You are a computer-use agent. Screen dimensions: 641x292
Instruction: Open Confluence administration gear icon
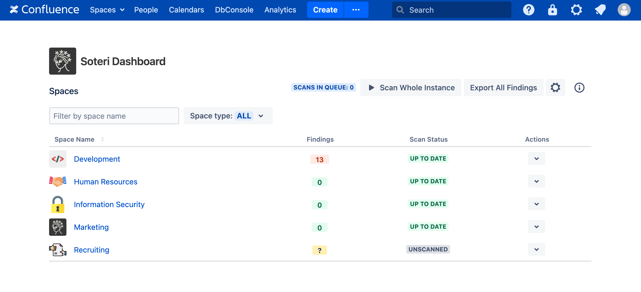(x=576, y=10)
